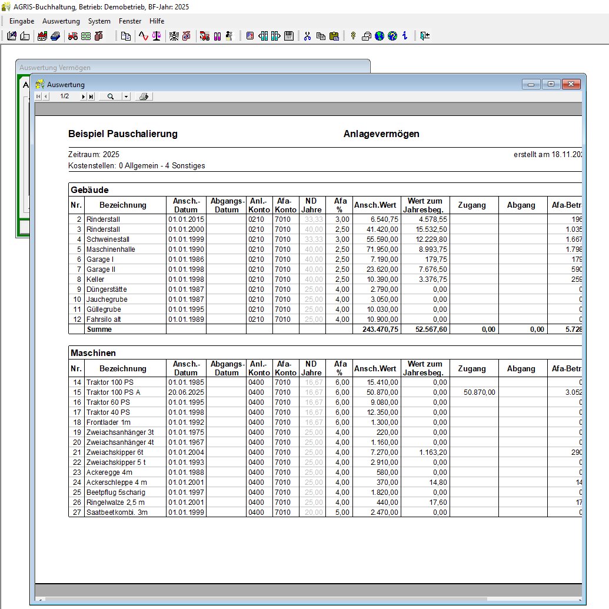Activate the background Auswertung Vermögen window
This screenshot has height=609, width=609.
coord(177,67)
